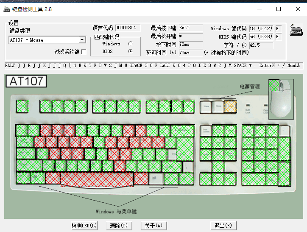Click the Caps Lock key on the diagram

click(x=26, y=154)
